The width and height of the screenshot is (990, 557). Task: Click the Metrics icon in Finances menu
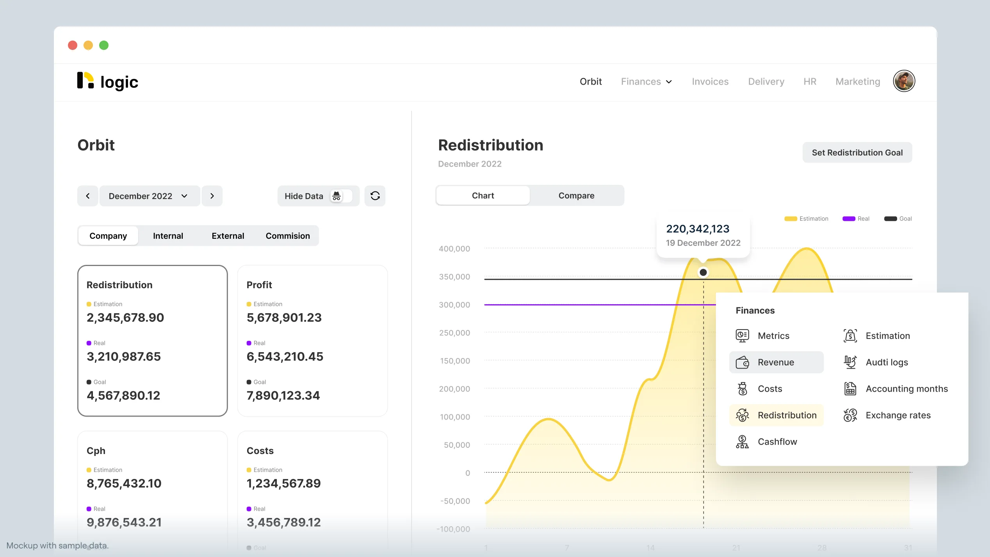coord(742,335)
